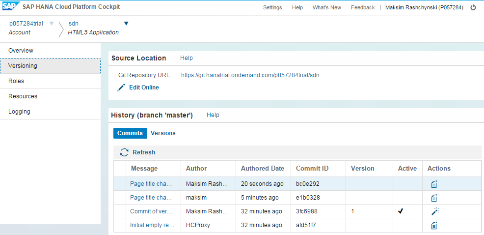Click the Refresh arrows icon

tap(124, 152)
